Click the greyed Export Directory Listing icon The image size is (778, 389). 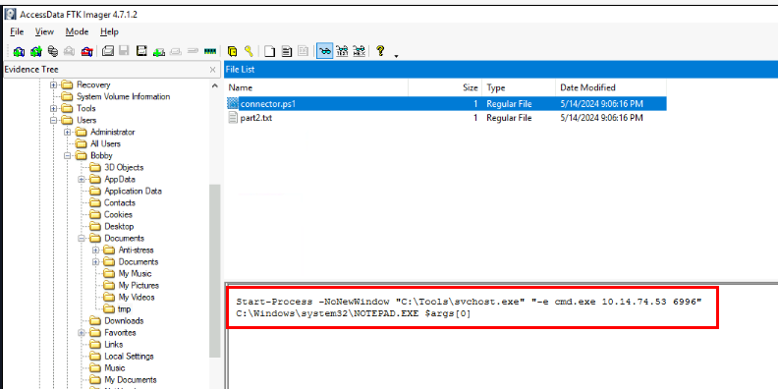click(304, 51)
